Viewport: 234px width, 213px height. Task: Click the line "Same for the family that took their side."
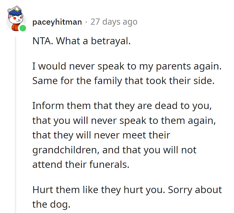[x=123, y=81]
